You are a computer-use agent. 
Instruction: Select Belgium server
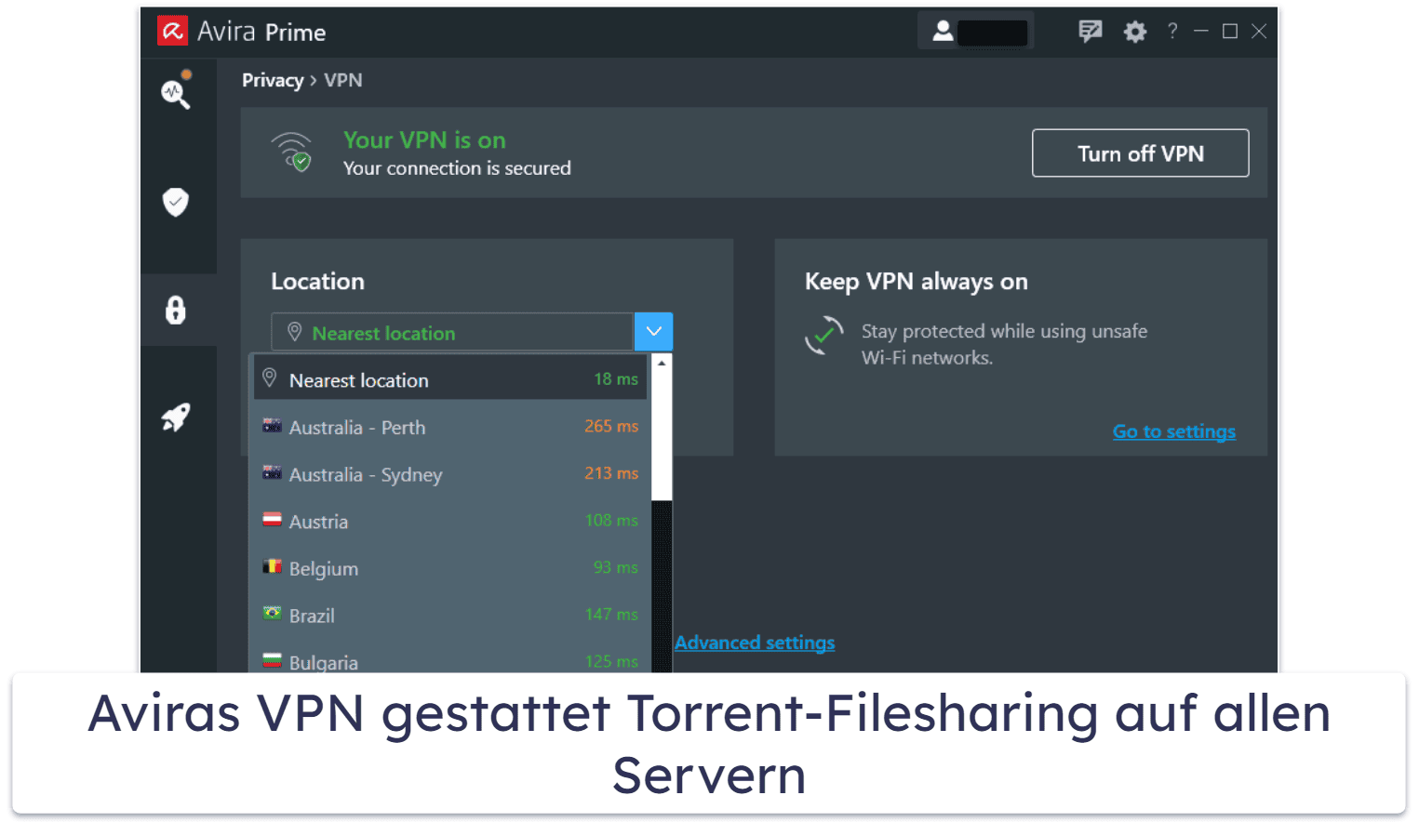coord(450,568)
